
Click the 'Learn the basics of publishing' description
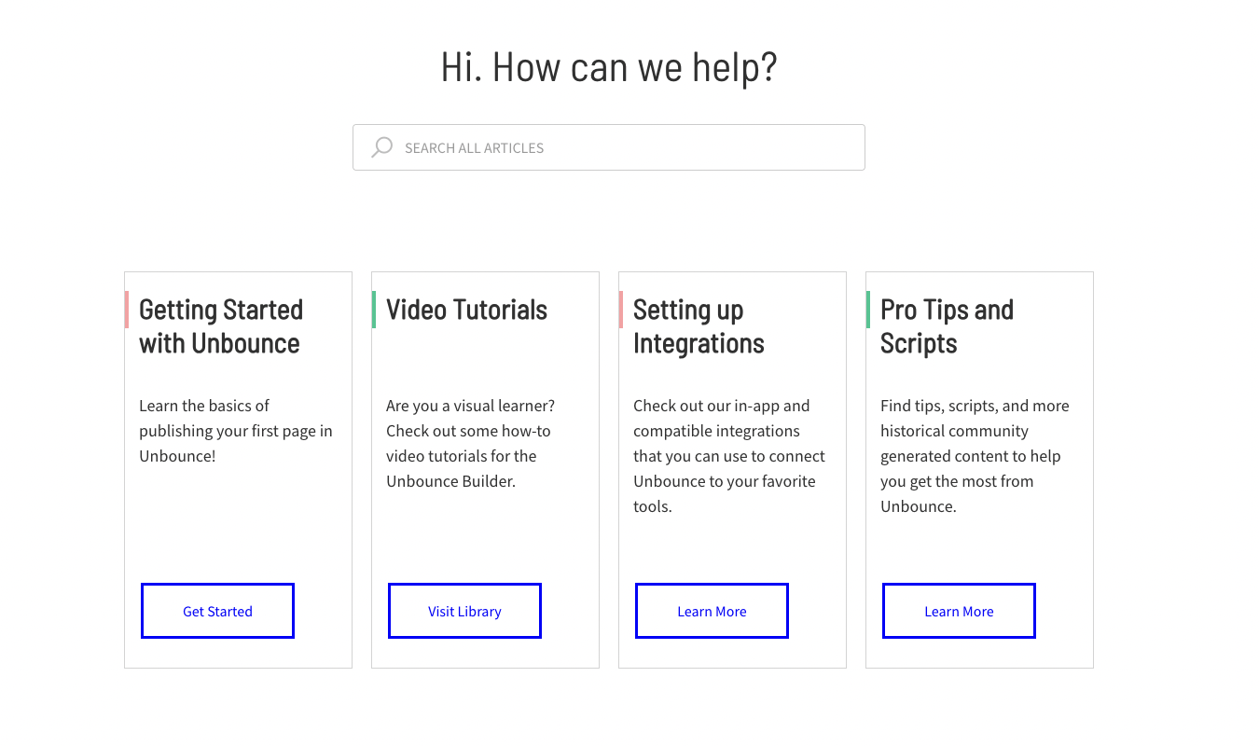click(236, 431)
